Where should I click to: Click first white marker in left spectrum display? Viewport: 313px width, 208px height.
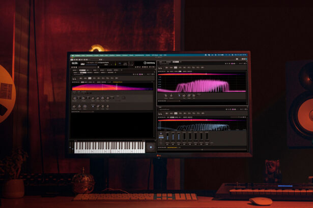pyautogui.click(x=103, y=87)
